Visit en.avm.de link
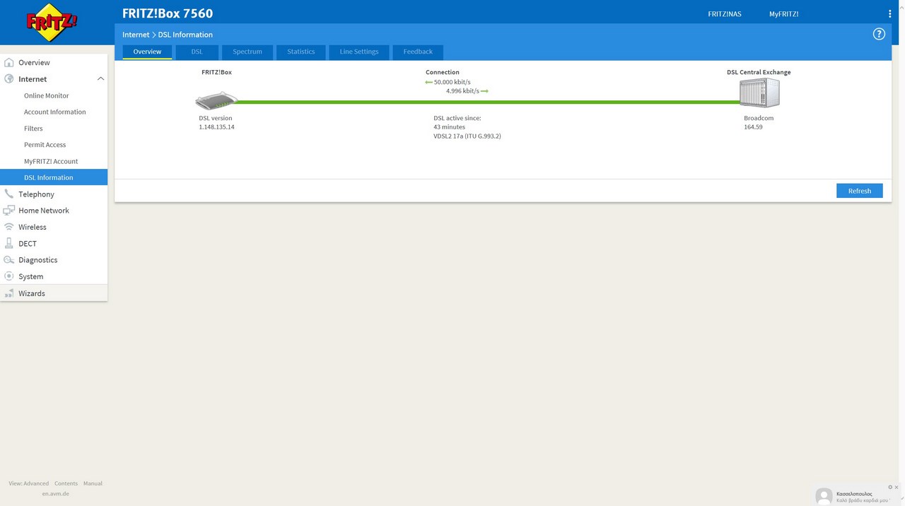 click(x=56, y=493)
